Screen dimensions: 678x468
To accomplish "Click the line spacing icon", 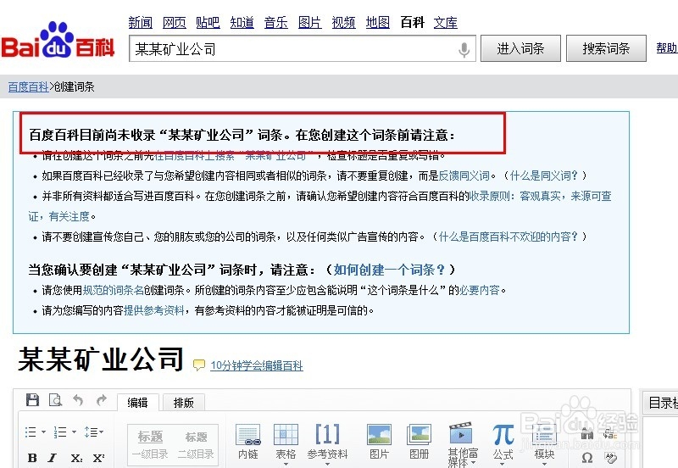I will [x=91, y=432].
